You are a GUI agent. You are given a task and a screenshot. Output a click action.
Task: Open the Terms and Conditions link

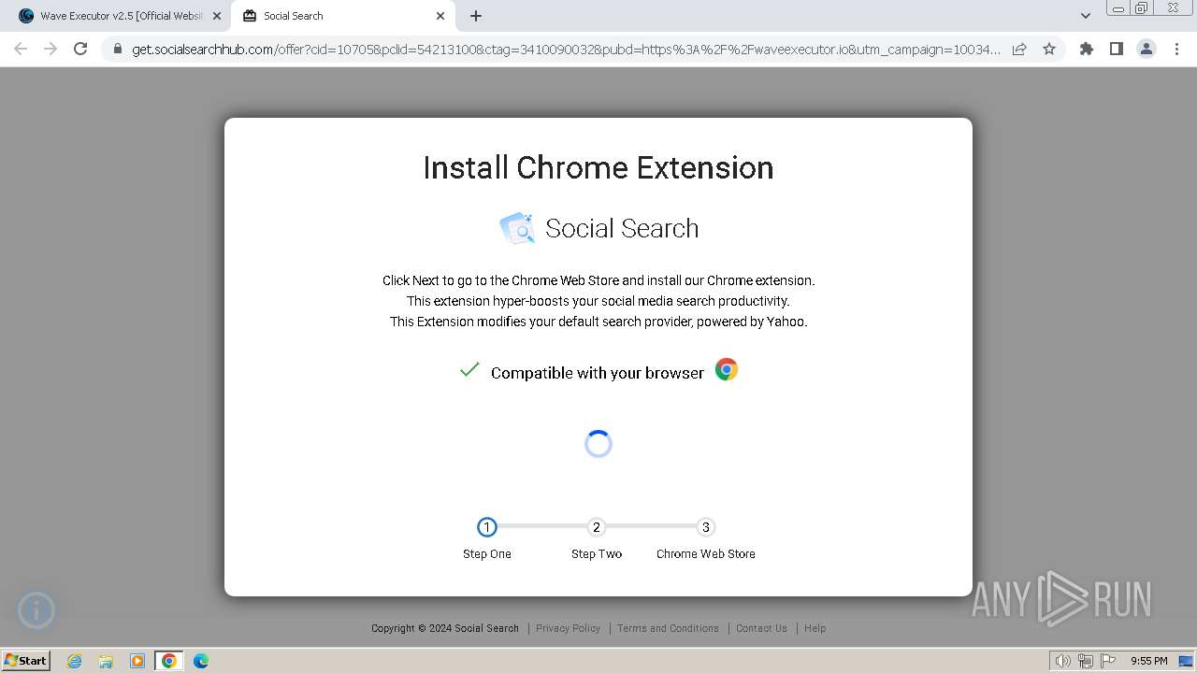pos(668,628)
